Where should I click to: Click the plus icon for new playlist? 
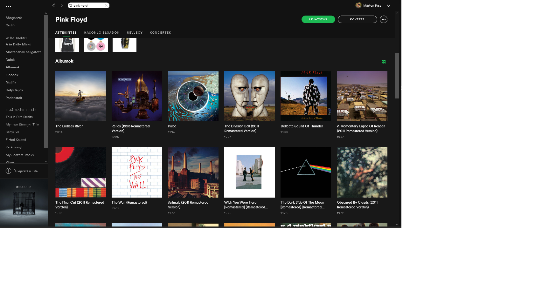point(9,171)
